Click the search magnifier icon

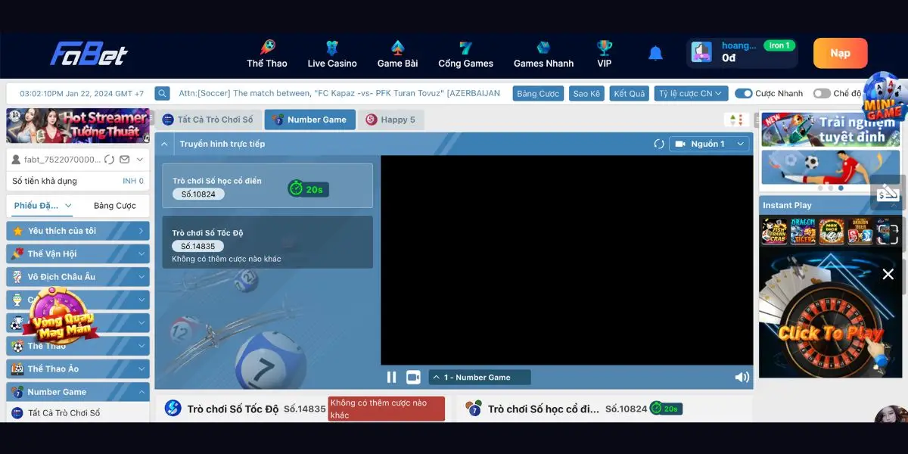pos(162,93)
